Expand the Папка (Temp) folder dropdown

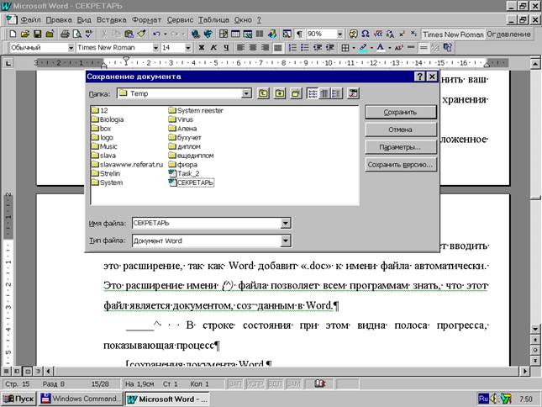click(x=246, y=93)
